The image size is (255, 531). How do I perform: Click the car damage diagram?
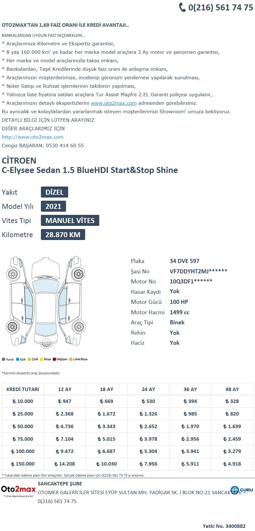[46, 303]
